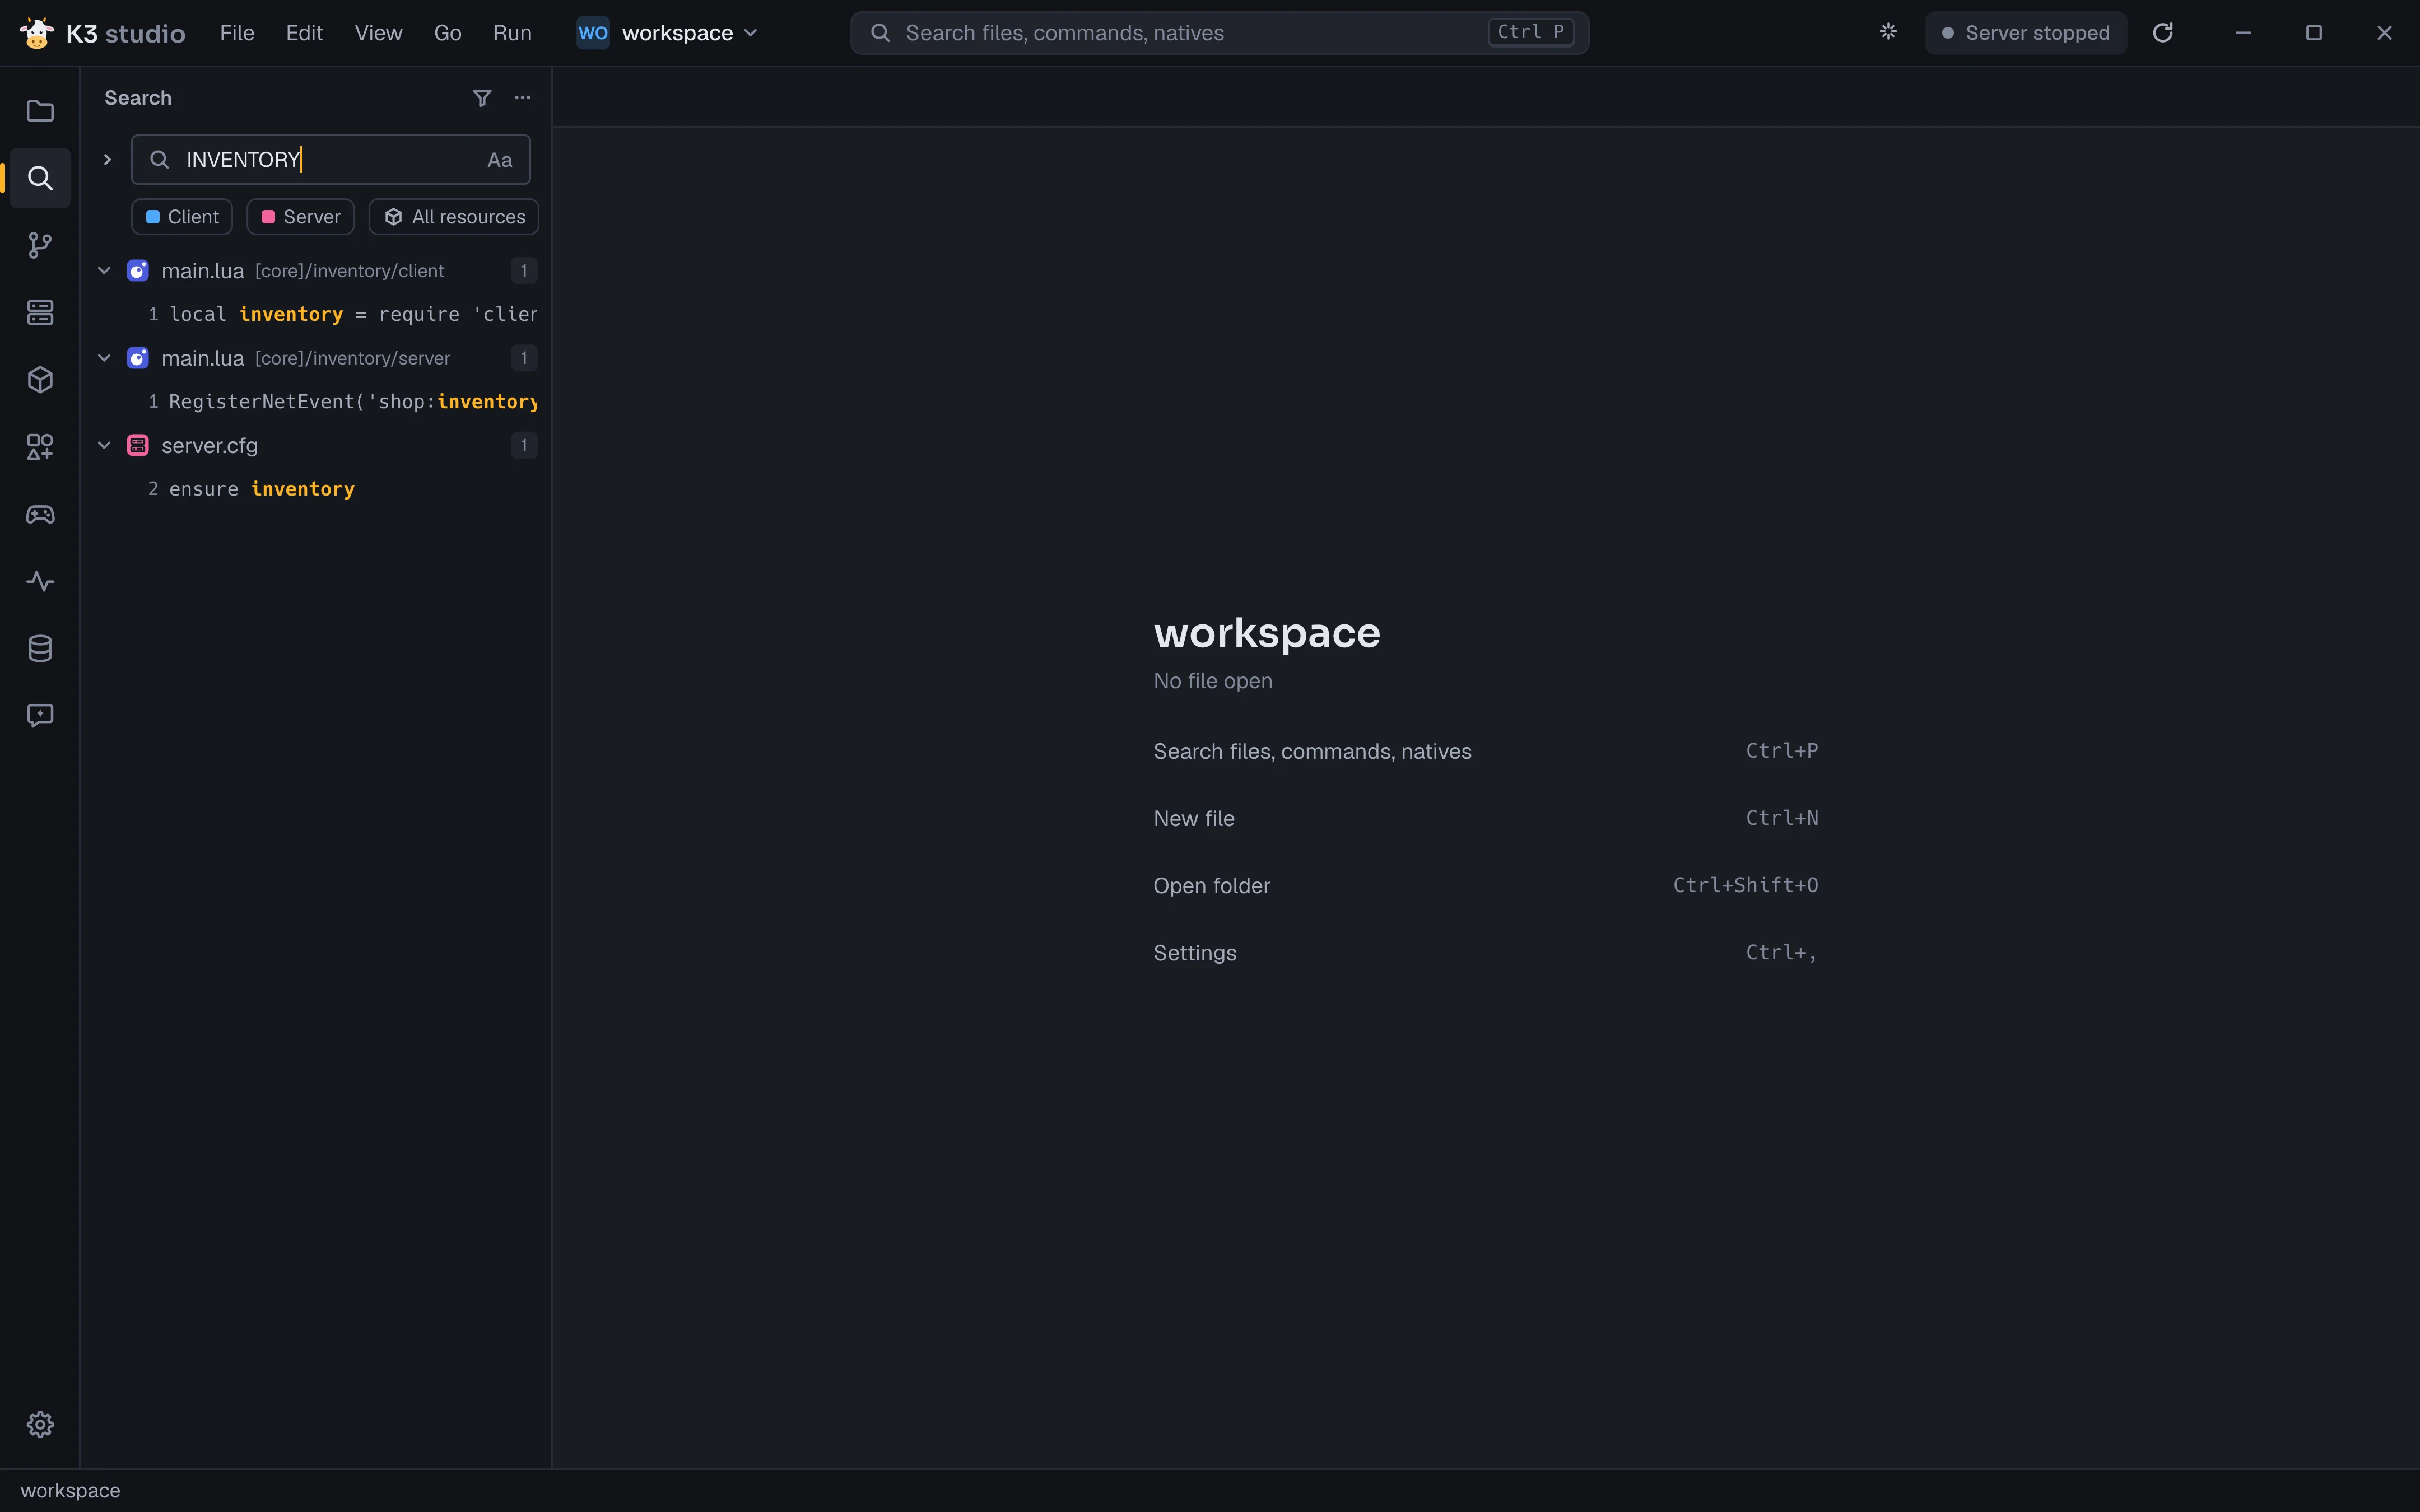Viewport: 2420px width, 1512px height.
Task: Toggle match case Aa in search field
Action: click(x=500, y=160)
